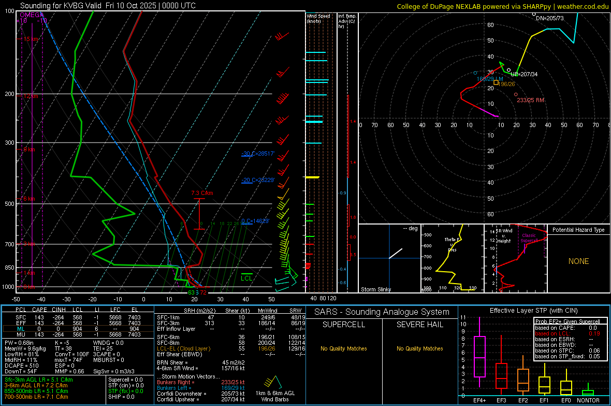Viewport: 611px width, 406px height.
Task: Click the 'DCAPE = 510' value
Action: (x=22, y=366)
